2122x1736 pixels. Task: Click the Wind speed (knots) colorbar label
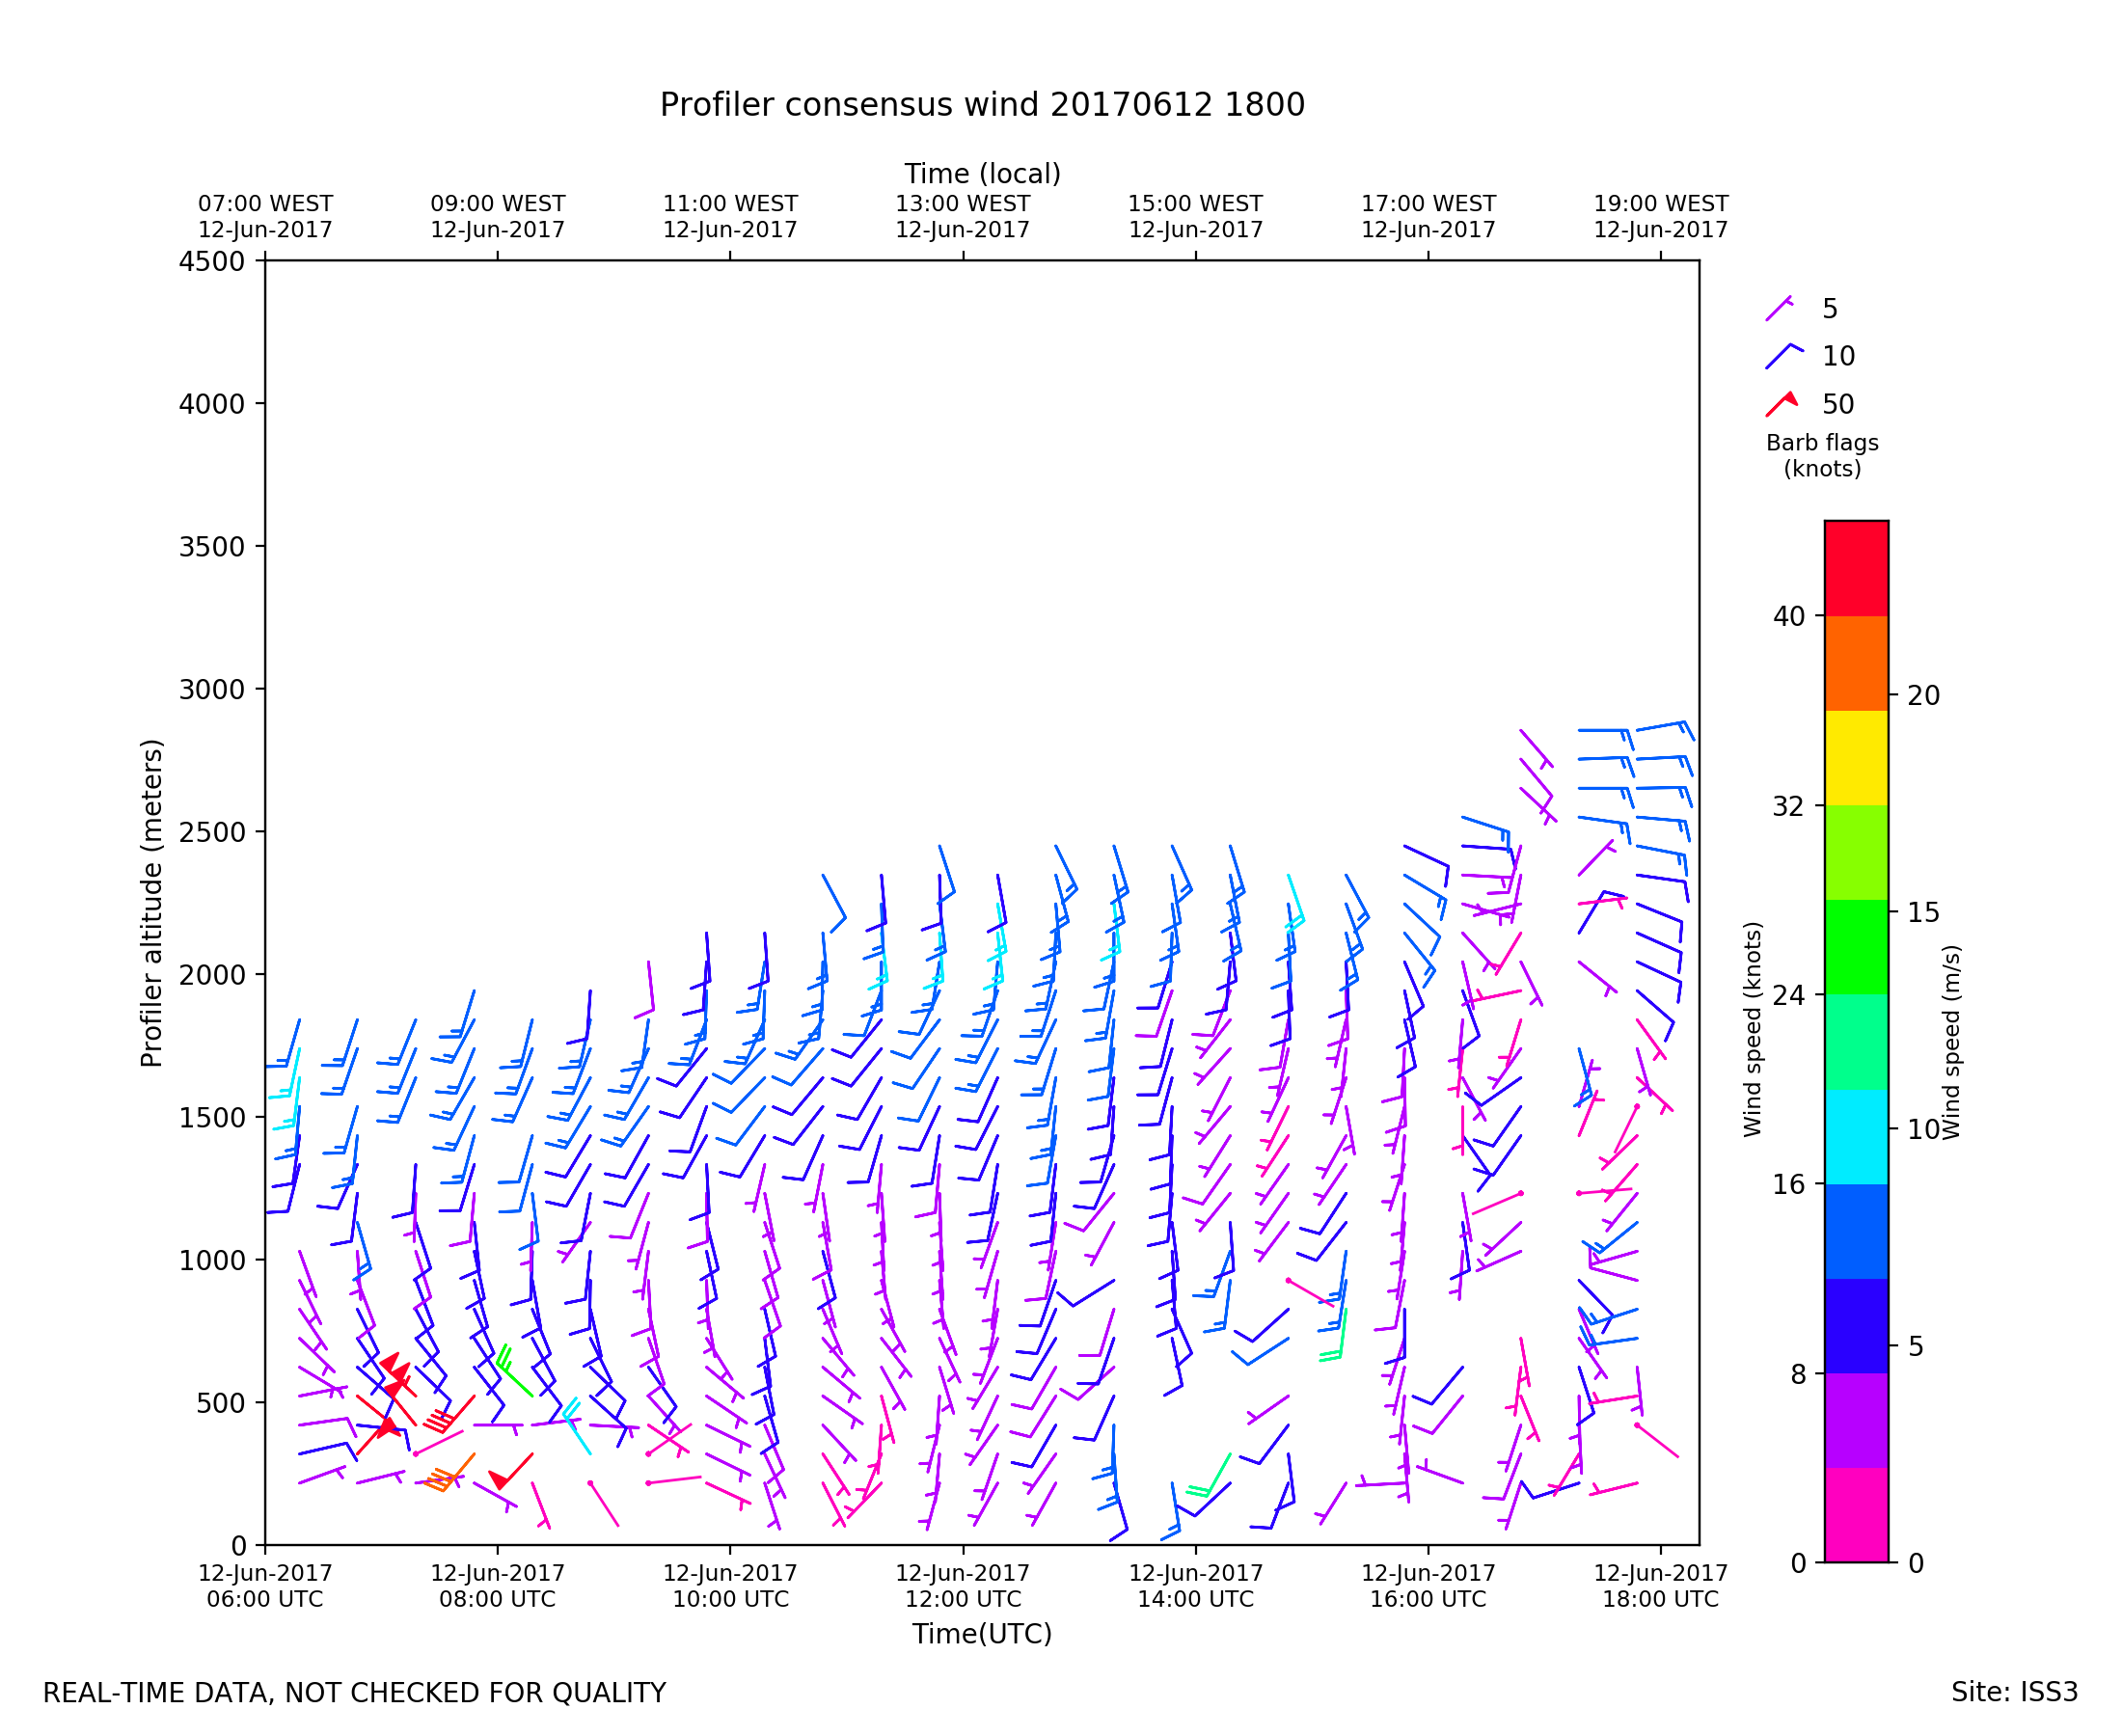(x=1752, y=1029)
